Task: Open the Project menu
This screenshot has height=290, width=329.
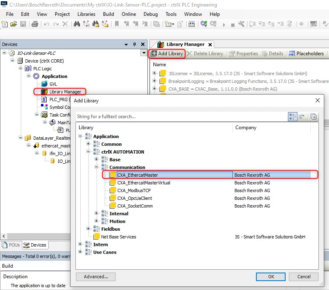Action: (62, 14)
